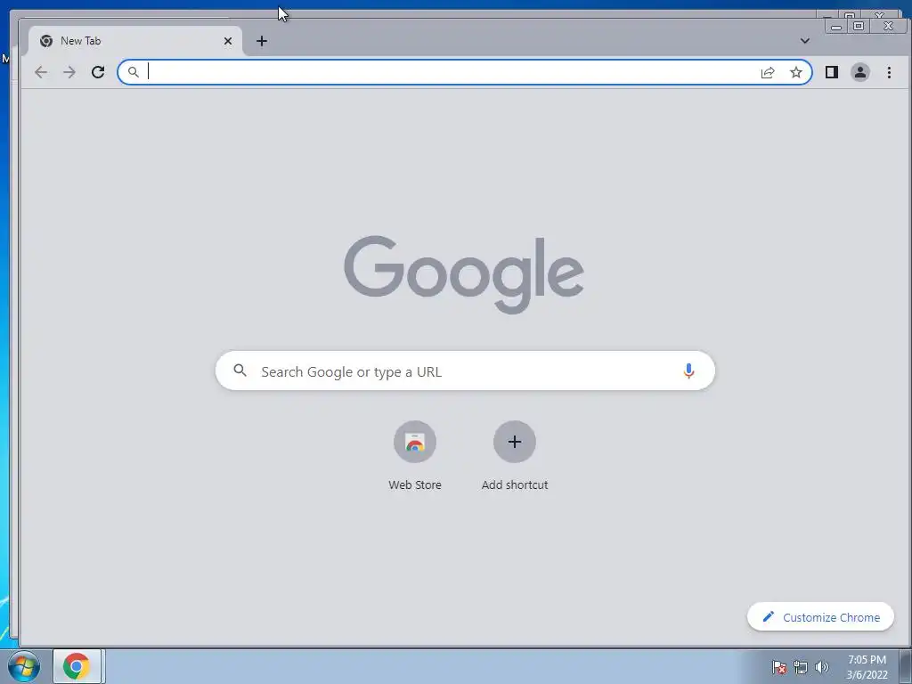Screen dimensions: 912x684
Task: Bookmark this tab with the star icon
Action: pos(795,72)
